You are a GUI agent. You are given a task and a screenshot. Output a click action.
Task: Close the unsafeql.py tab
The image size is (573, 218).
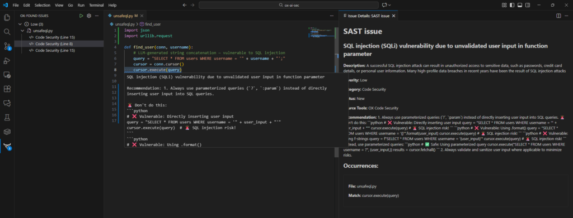pyautogui.click(x=142, y=16)
